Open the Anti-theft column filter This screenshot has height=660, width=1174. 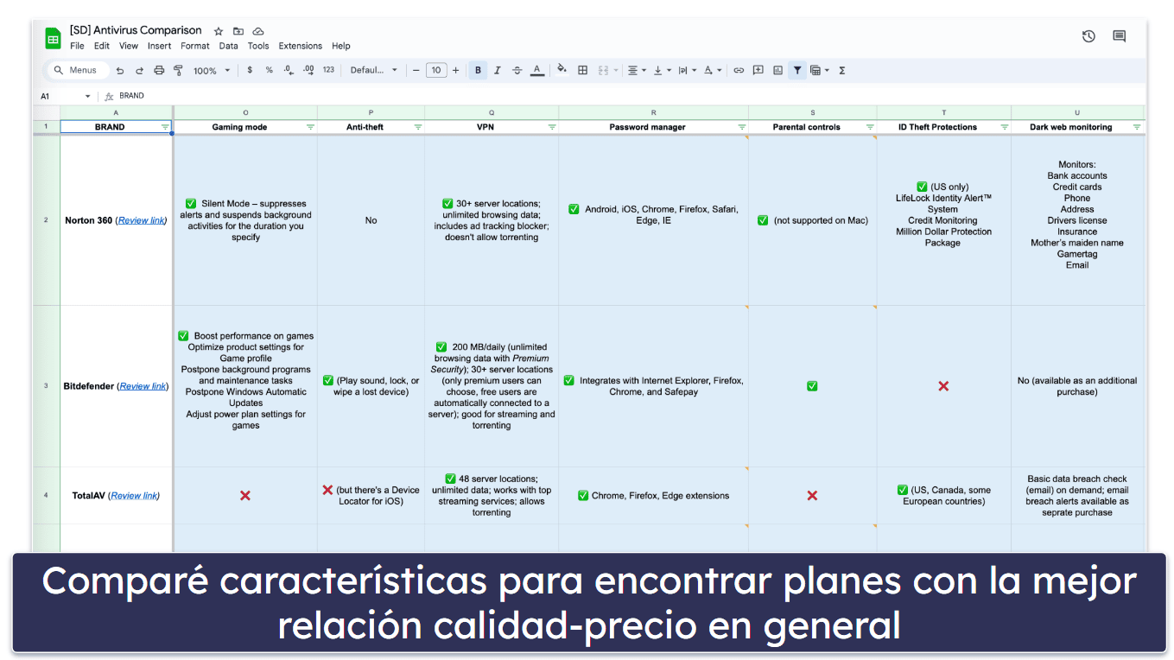coord(418,127)
